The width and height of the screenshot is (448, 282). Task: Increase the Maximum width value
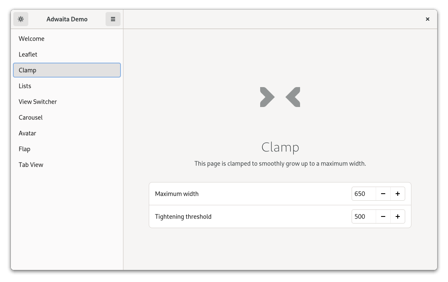point(398,194)
